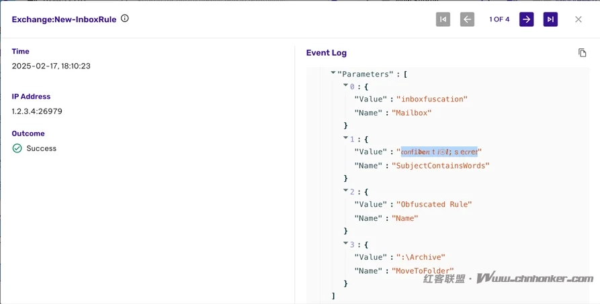Collapse parameter item 2

pyautogui.click(x=346, y=191)
